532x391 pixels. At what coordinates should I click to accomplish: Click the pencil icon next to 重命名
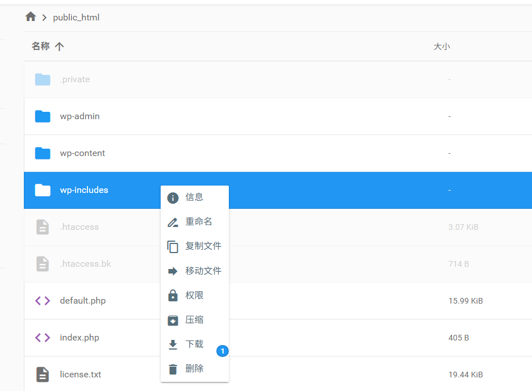pyautogui.click(x=173, y=222)
